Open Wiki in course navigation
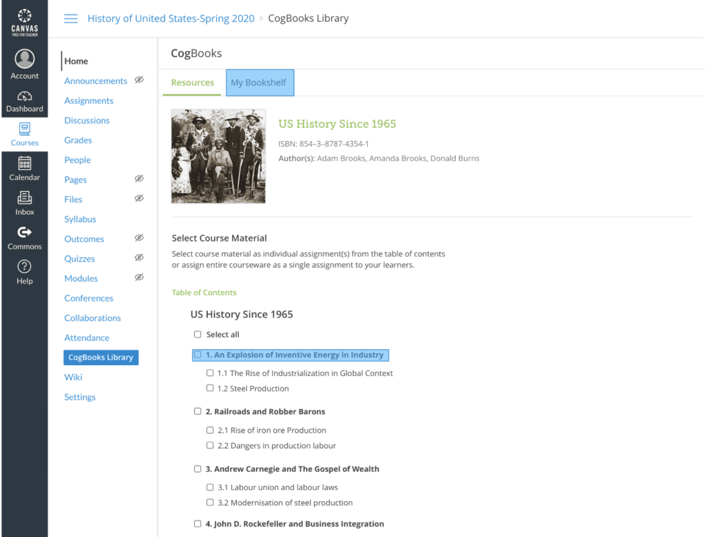This screenshot has height=537, width=705. (x=73, y=377)
